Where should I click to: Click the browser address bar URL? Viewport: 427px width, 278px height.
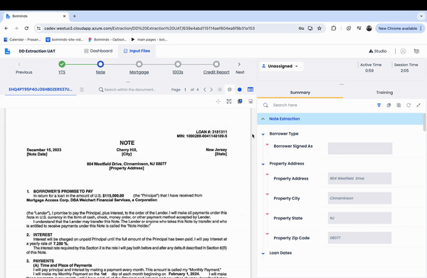pyautogui.click(x=149, y=28)
